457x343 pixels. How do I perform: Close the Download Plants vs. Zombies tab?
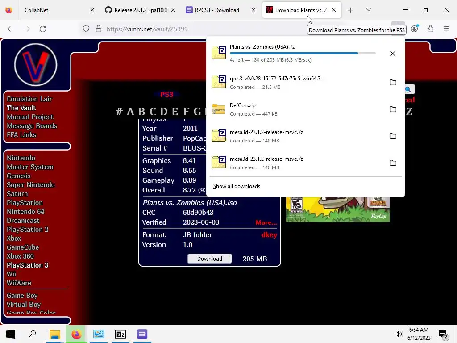334,10
